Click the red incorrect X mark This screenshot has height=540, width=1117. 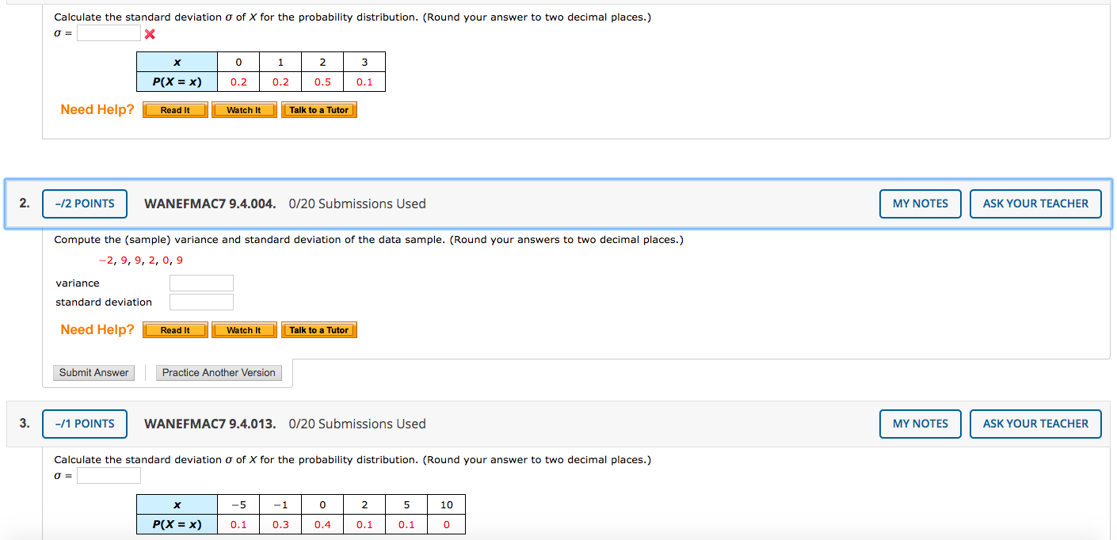[x=150, y=34]
